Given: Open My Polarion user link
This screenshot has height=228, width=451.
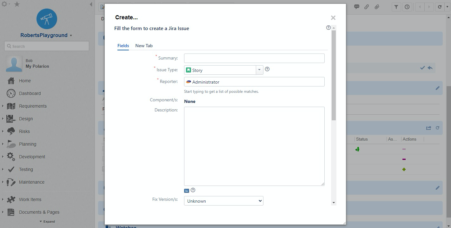Looking at the screenshot, I should click(x=37, y=66).
